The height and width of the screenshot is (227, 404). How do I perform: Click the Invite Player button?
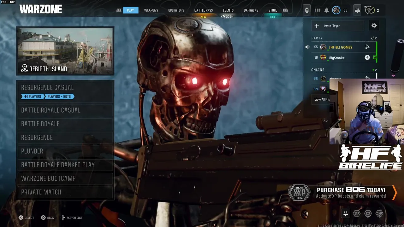337,26
